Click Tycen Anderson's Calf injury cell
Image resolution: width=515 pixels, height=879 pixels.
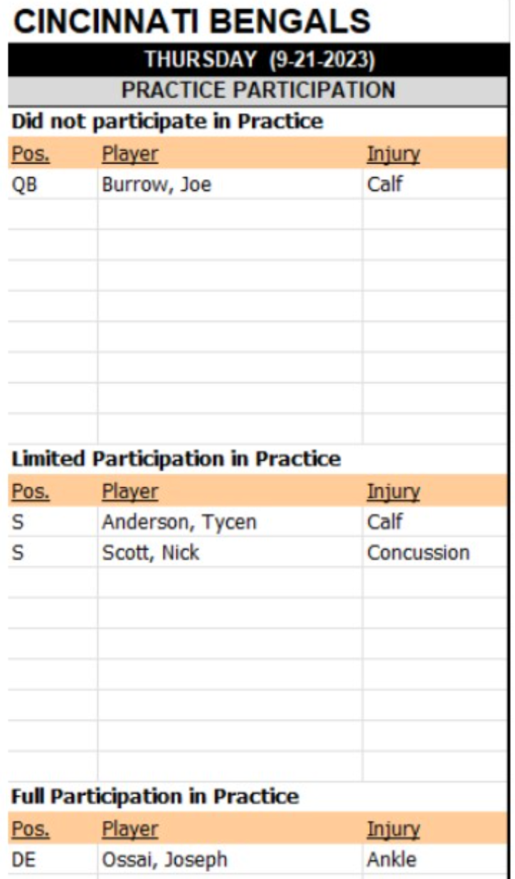385,523
